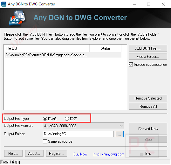Click the Stop button

[148, 140]
